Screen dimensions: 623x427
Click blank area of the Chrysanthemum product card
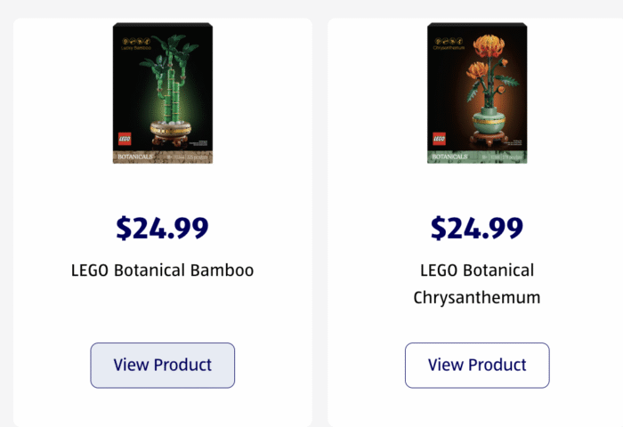[374, 196]
